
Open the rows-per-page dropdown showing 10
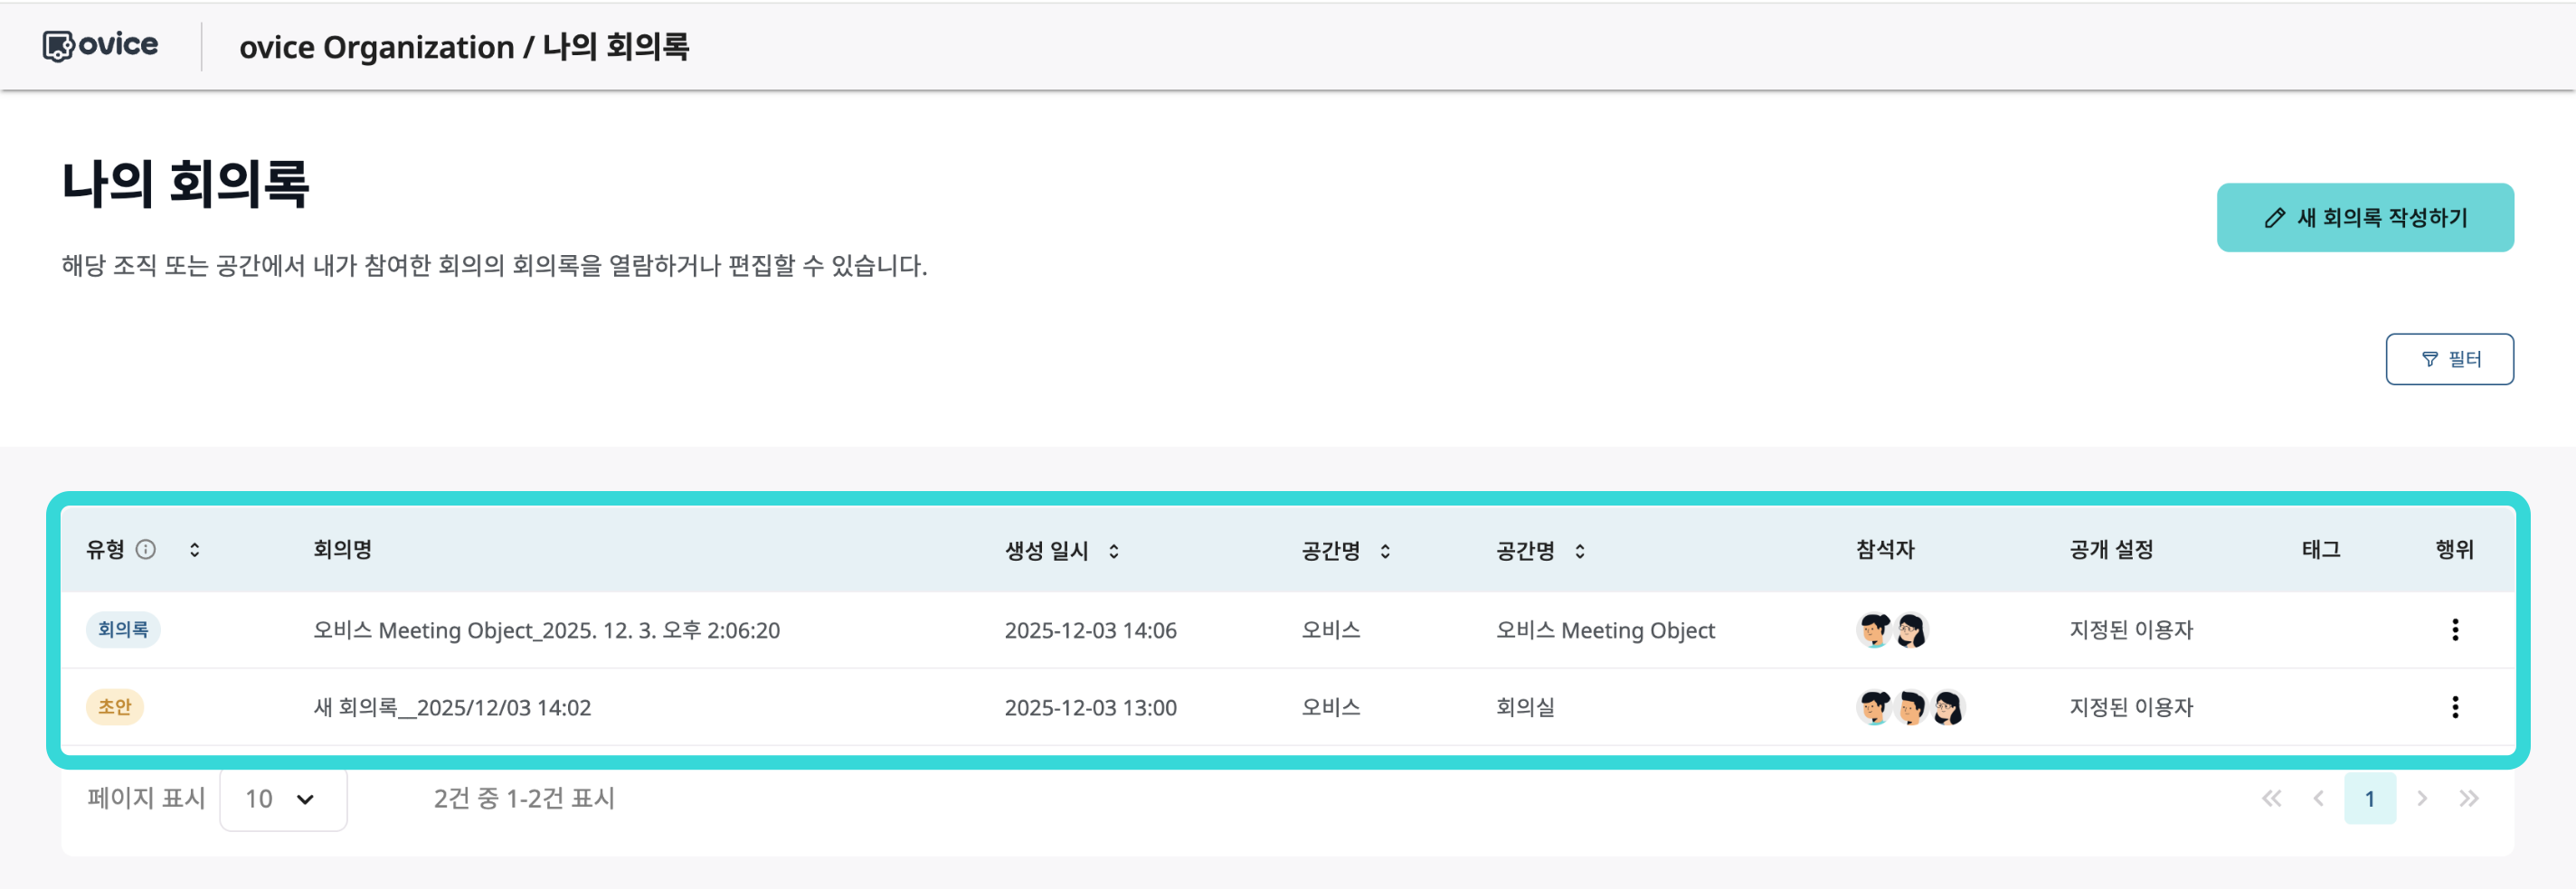click(x=283, y=799)
